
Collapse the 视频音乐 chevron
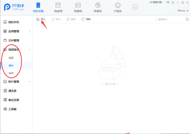[30, 49]
